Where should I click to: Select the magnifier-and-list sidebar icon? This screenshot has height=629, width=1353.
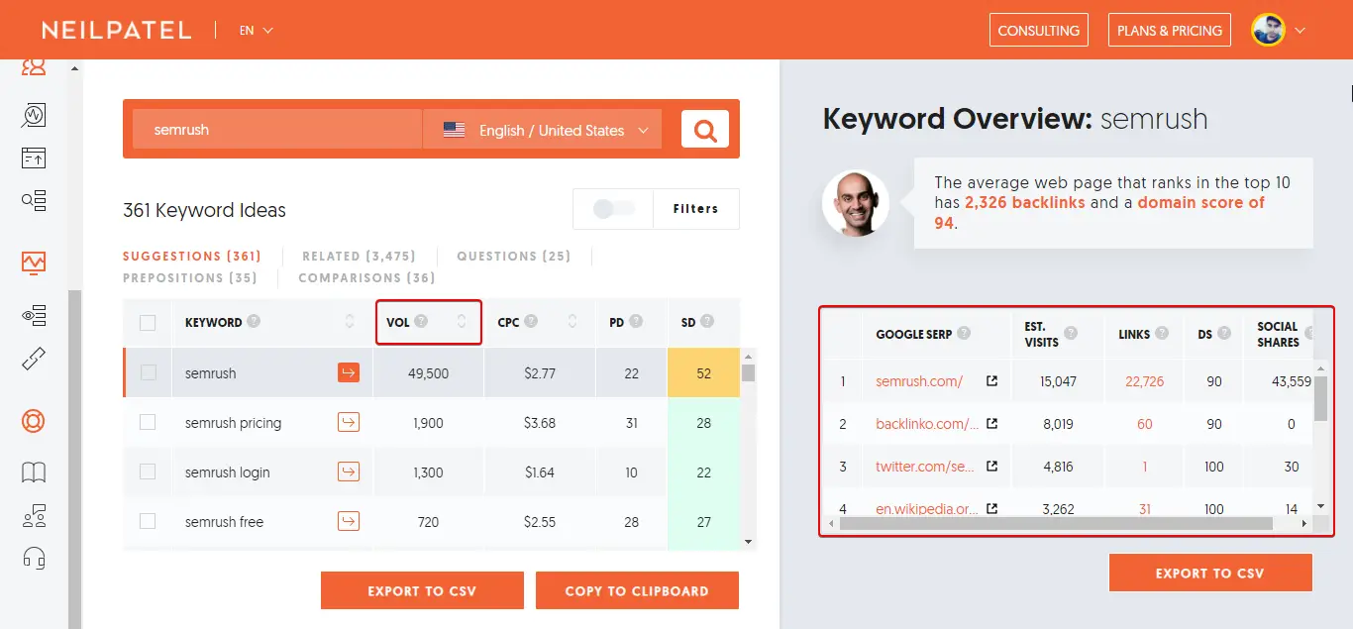[x=34, y=201]
